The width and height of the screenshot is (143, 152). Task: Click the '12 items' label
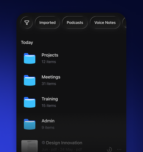coord(49,62)
